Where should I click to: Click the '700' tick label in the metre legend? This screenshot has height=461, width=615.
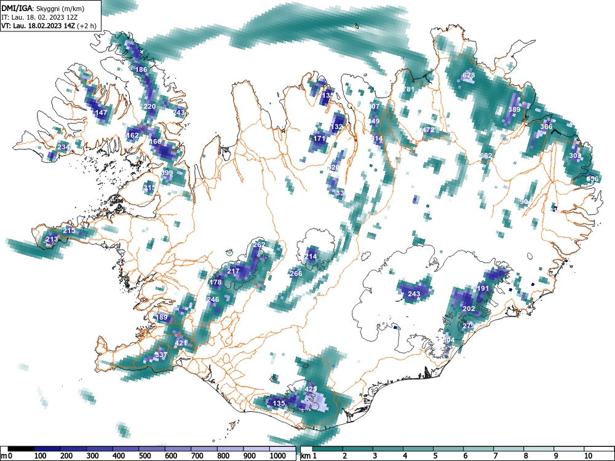point(197,456)
